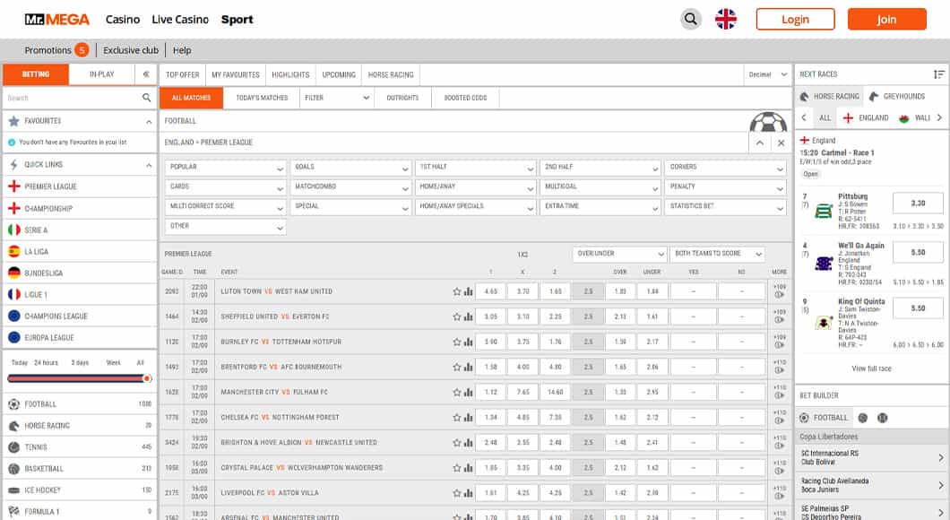Open more markets for Luton Town match
The height and width of the screenshot is (520, 950).
pyautogui.click(x=779, y=290)
